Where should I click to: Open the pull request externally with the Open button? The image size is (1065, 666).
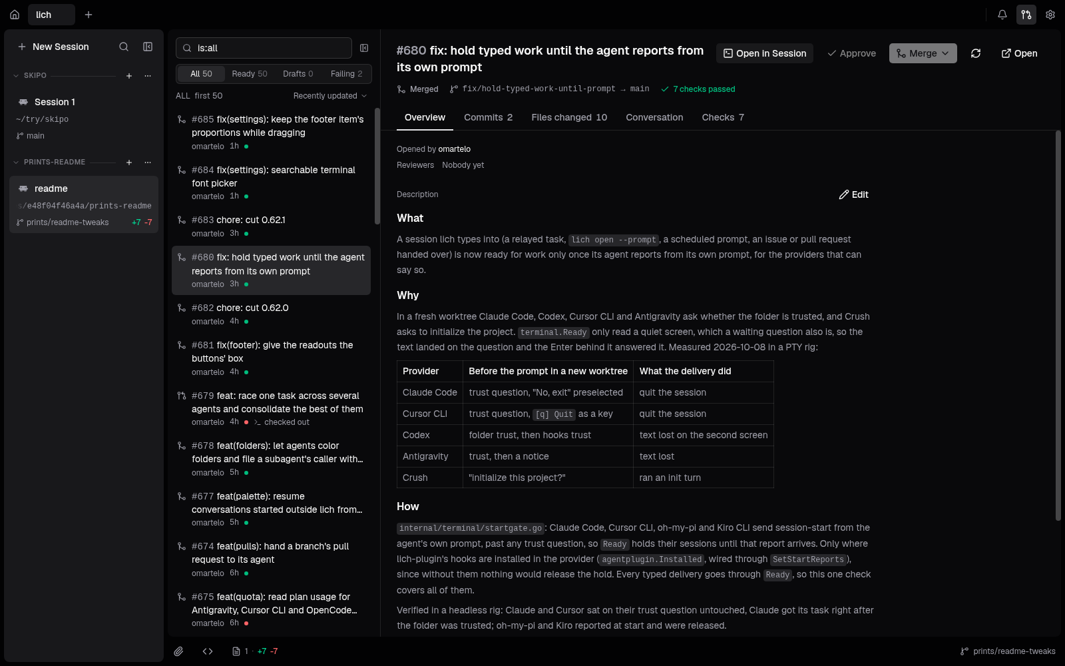click(x=1019, y=53)
